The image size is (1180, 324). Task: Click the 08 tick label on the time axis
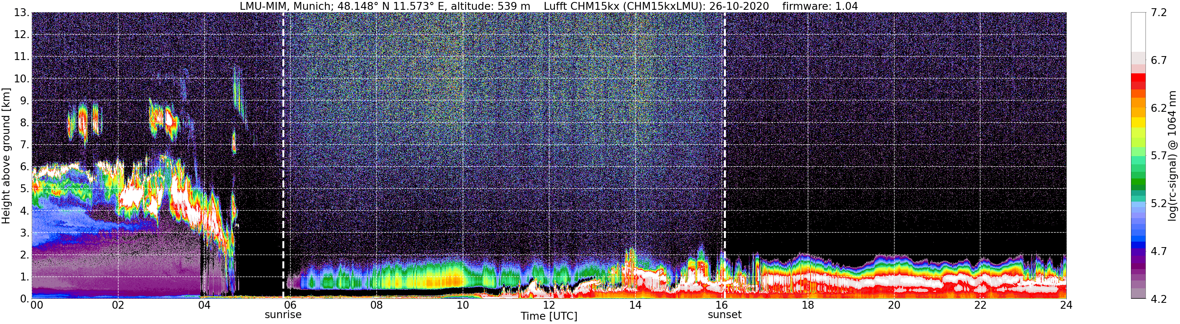[x=376, y=305]
